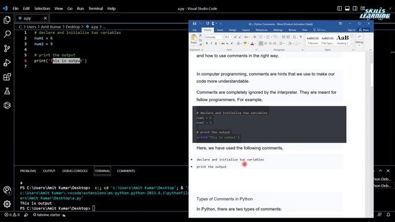The image size is (395, 222).
Task: Apply the font color red A in Word
Action: (x=252, y=44)
